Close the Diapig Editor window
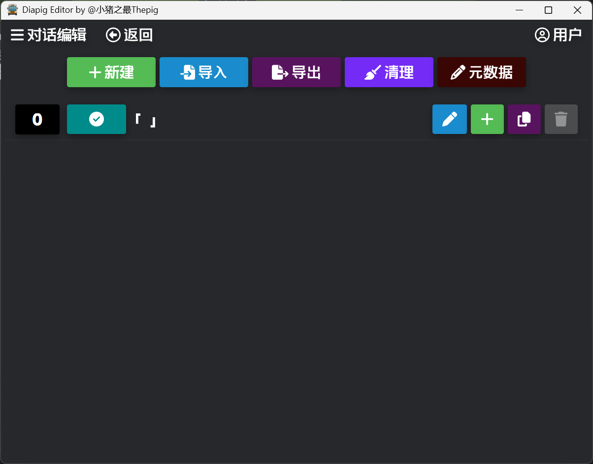This screenshot has height=464, width=593. pyautogui.click(x=578, y=10)
